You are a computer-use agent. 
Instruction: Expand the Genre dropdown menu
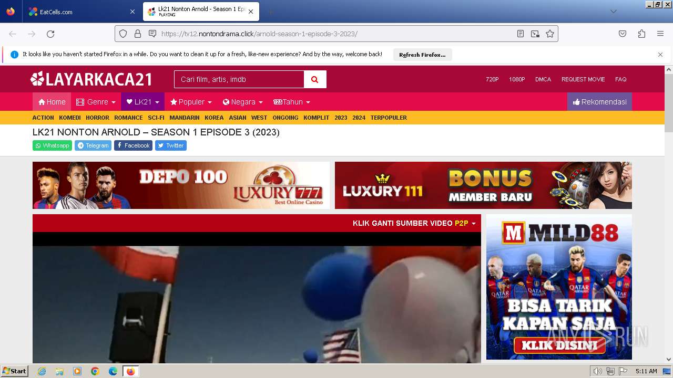(96, 102)
